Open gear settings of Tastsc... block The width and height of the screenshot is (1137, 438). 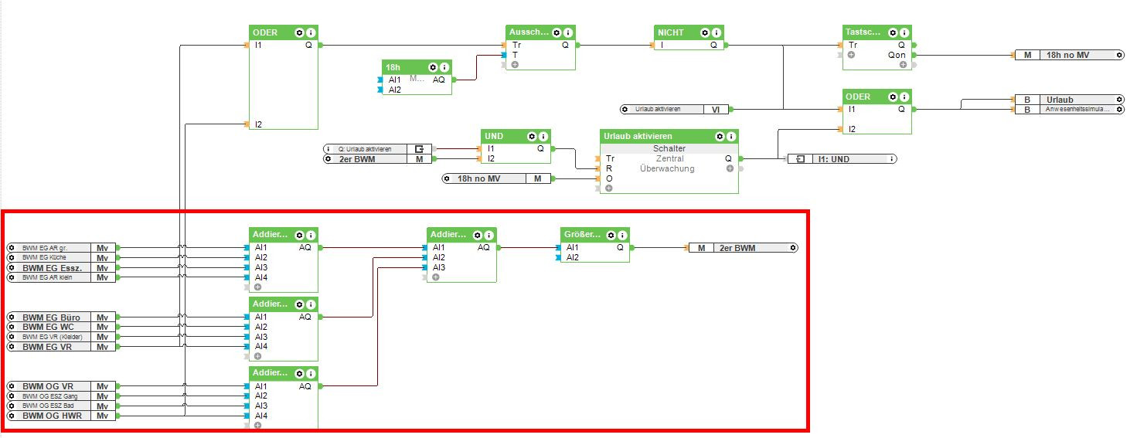click(x=893, y=32)
